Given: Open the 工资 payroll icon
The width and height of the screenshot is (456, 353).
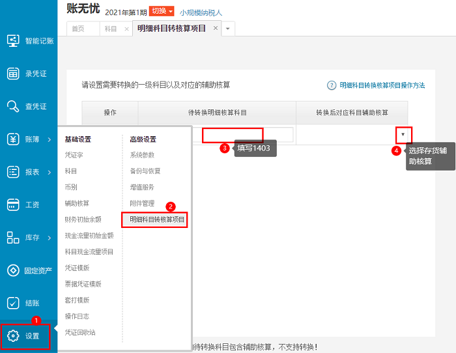Looking at the screenshot, I should coord(13,205).
